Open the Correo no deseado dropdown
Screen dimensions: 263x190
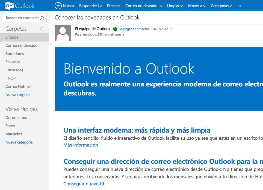click(161, 5)
